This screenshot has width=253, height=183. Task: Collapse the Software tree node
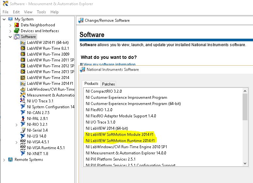10,37
